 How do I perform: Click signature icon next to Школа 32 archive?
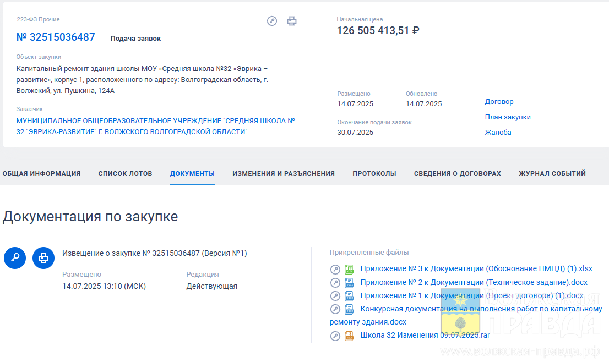click(x=335, y=336)
